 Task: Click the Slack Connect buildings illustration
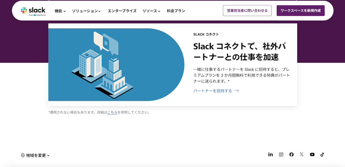pyautogui.click(x=116, y=65)
